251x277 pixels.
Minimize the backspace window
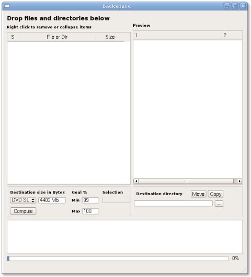(227, 6)
